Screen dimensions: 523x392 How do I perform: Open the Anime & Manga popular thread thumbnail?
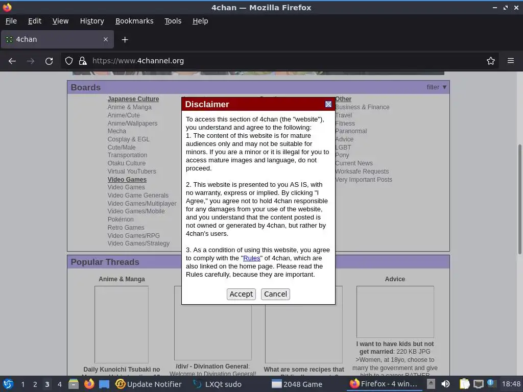pos(122,325)
